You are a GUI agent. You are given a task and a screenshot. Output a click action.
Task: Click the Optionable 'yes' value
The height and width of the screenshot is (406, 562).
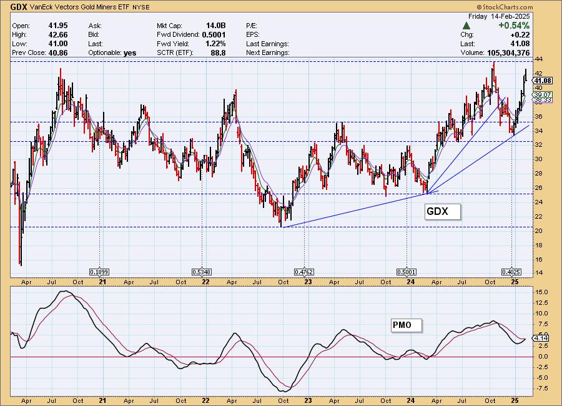tap(130, 52)
